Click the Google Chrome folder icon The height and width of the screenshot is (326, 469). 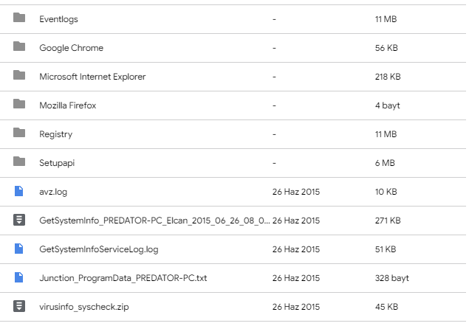click(19, 47)
